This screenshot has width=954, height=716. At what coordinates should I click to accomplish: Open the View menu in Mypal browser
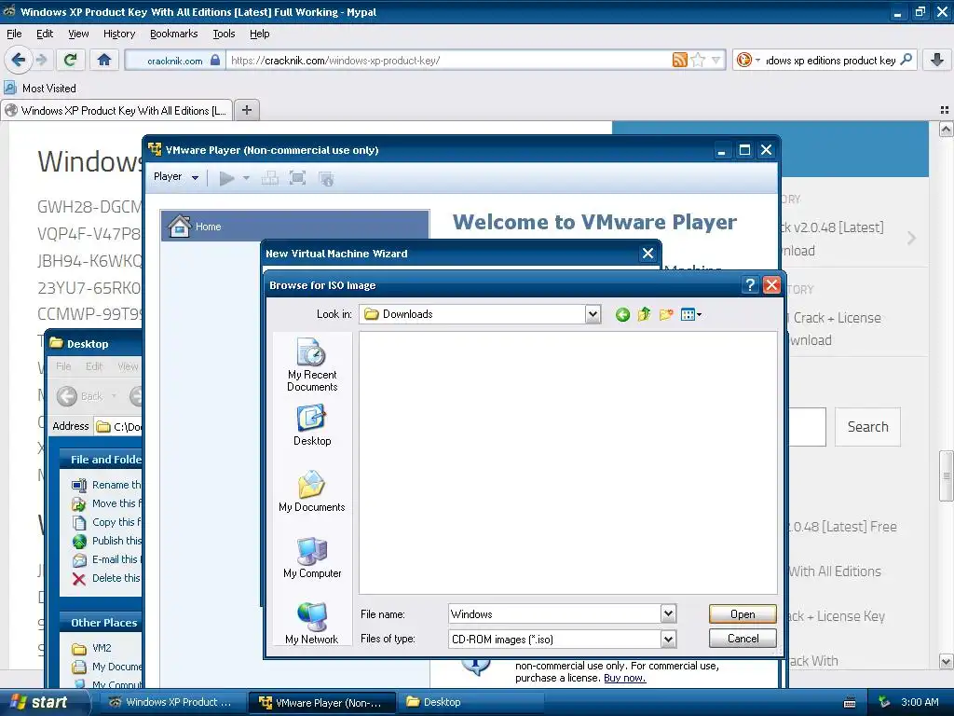[78, 34]
